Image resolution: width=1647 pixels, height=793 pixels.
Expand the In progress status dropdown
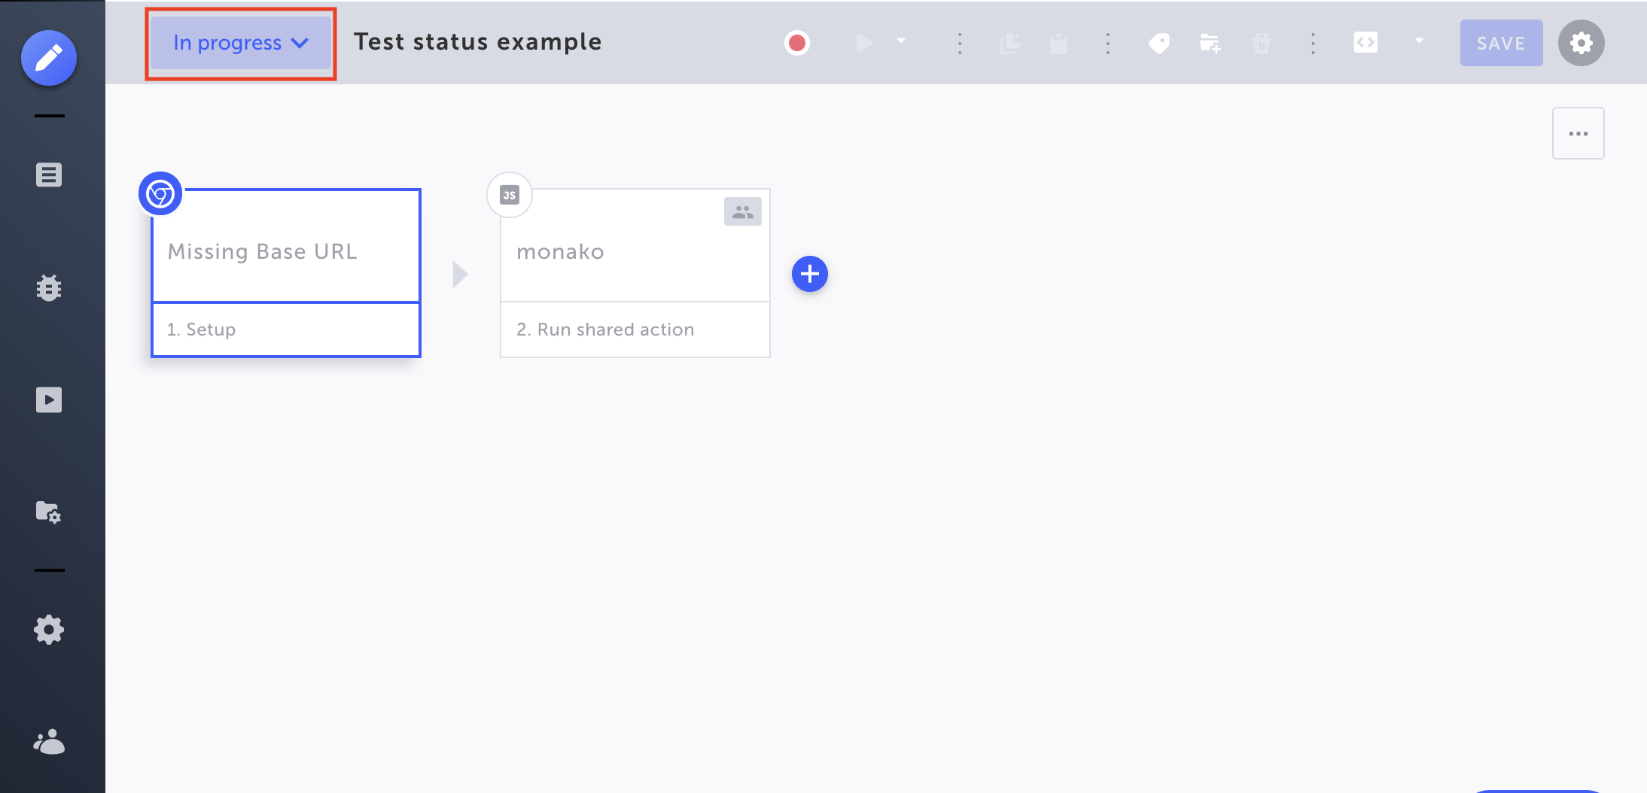pos(241,43)
